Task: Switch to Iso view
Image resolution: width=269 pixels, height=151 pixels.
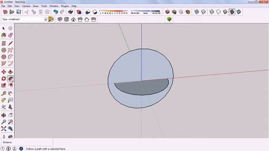Action: [60, 19]
